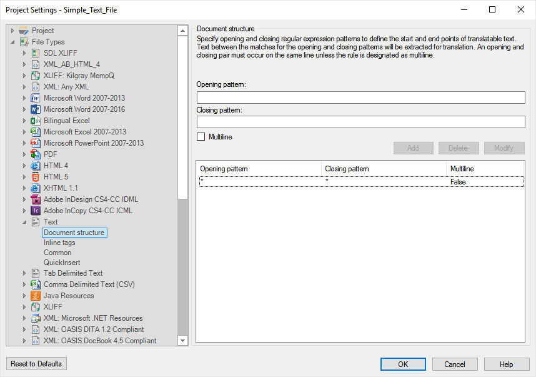Image resolution: width=536 pixels, height=377 pixels.
Task: Enable the Multiline checkbox
Action: click(201, 137)
